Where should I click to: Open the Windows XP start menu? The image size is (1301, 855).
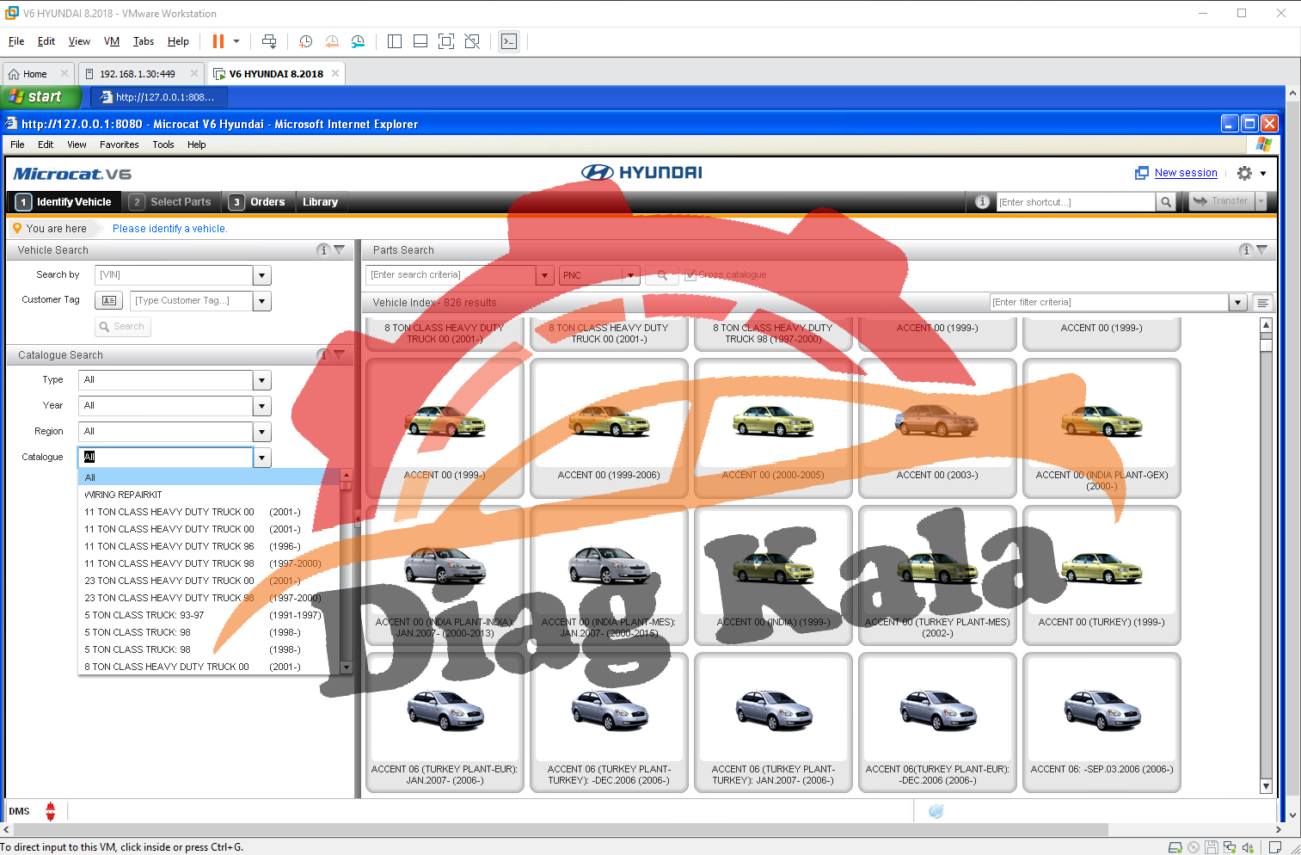[40, 97]
